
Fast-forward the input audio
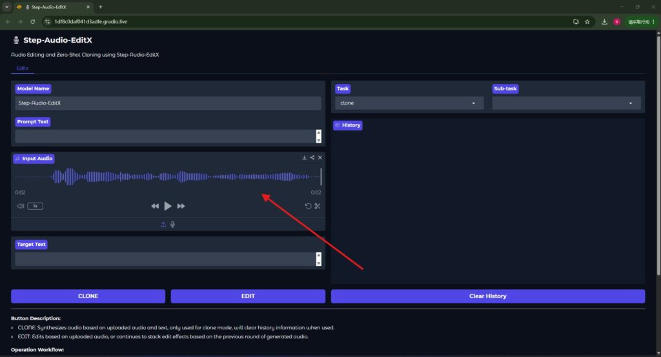[181, 206]
